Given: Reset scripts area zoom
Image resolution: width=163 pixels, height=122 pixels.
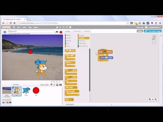Looking at the screenshot, I should point(153,99).
